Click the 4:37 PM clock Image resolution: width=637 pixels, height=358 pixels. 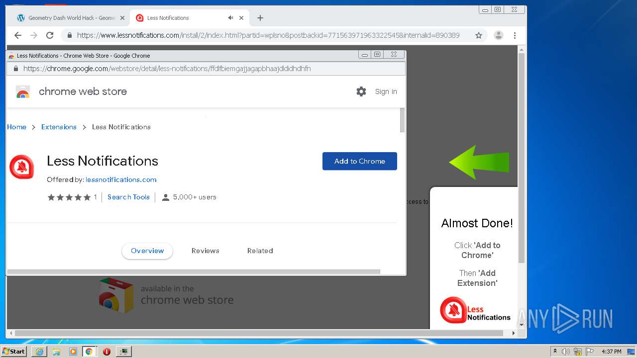pyautogui.click(x=612, y=352)
